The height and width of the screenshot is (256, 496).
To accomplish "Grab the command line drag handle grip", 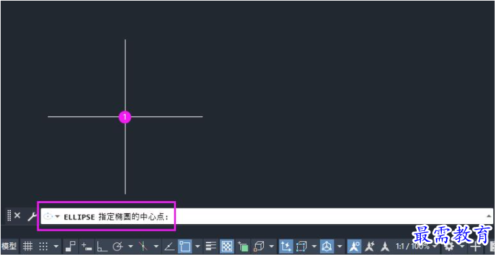I will click(9, 216).
